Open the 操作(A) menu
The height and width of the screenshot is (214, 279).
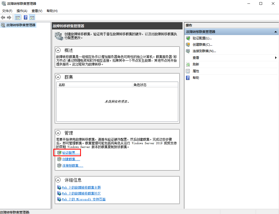(22, 11)
